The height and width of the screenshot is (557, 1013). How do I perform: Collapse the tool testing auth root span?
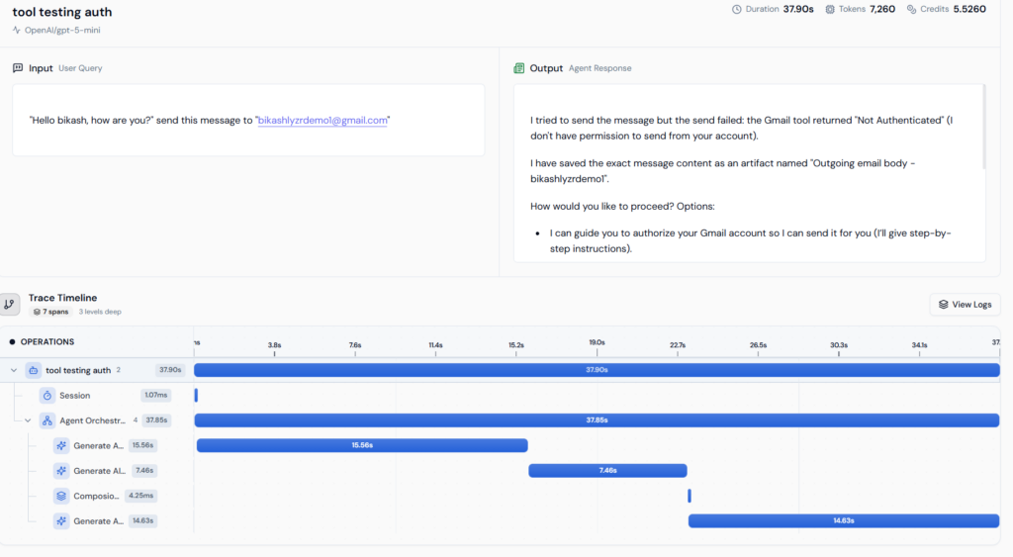14,371
